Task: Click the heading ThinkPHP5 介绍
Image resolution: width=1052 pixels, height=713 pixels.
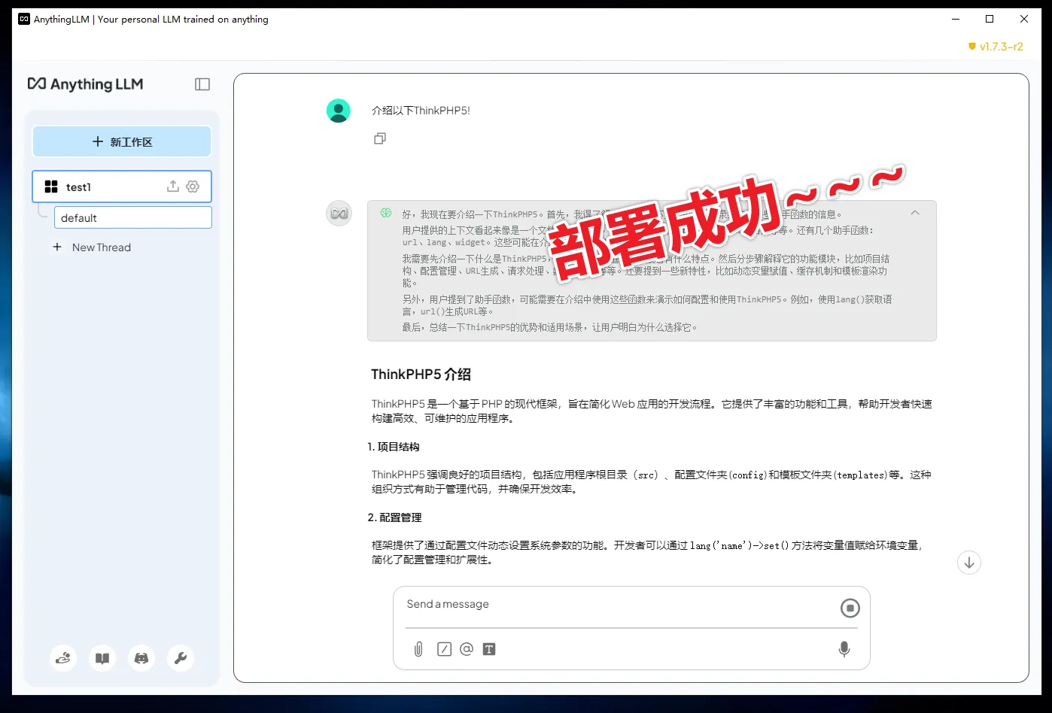Action: 421,375
